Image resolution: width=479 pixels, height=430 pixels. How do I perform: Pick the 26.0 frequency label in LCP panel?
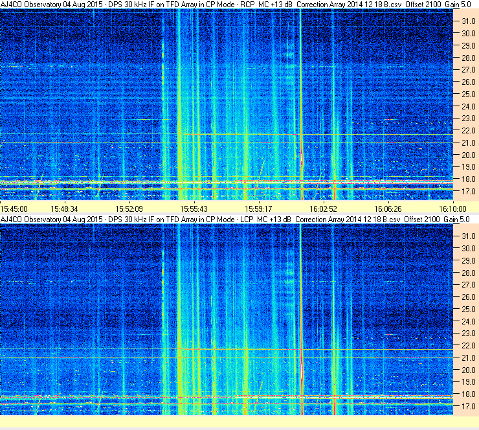coord(468,297)
